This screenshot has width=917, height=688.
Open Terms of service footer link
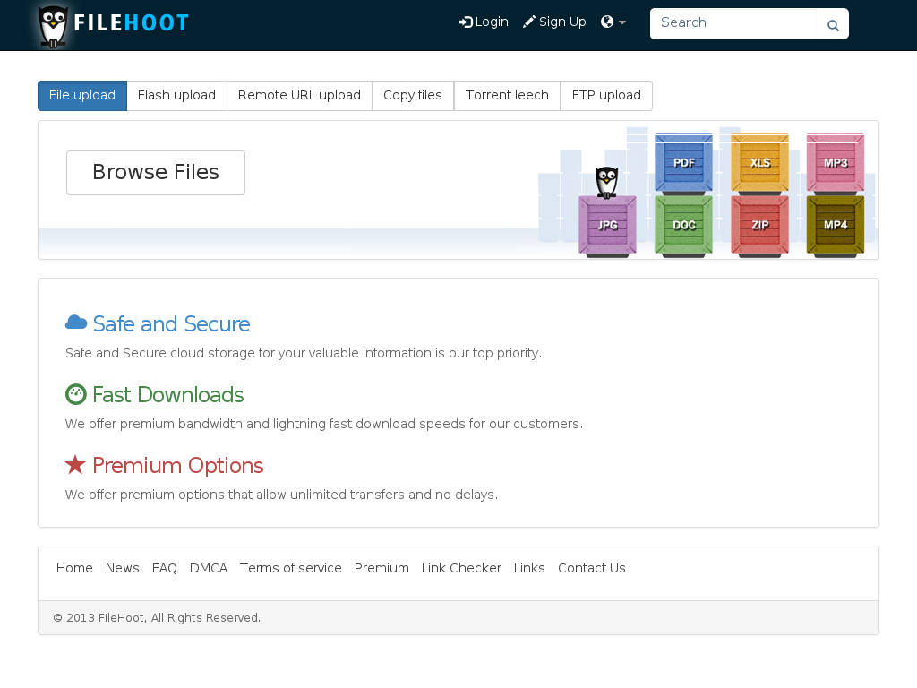pyautogui.click(x=291, y=568)
